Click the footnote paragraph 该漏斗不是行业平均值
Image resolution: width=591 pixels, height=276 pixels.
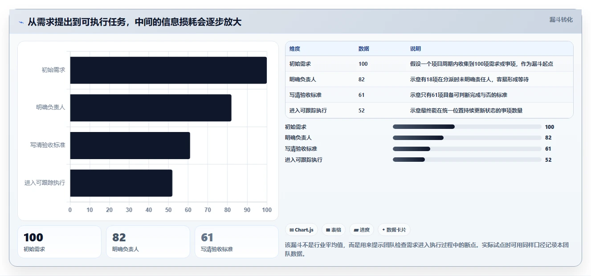427,250
